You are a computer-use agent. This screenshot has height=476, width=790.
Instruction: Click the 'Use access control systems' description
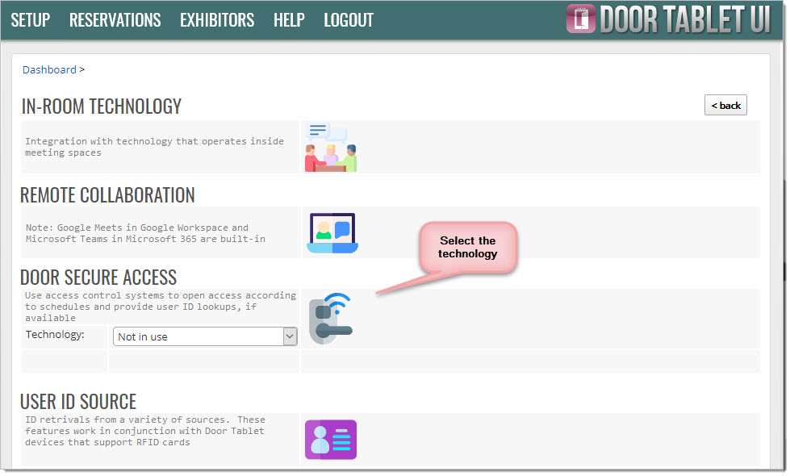pyautogui.click(x=161, y=307)
